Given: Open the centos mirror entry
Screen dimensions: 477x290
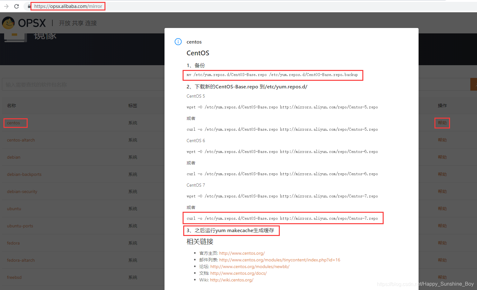Looking at the screenshot, I should [x=13, y=123].
